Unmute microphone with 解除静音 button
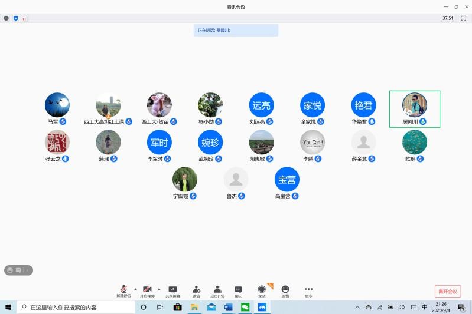Image resolution: width=472 pixels, height=314 pixels. tap(123, 289)
